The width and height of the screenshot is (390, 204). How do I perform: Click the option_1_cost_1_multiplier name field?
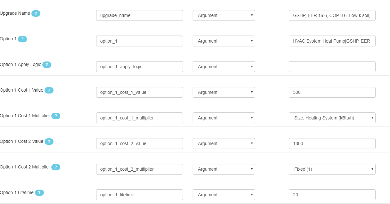point(139,118)
